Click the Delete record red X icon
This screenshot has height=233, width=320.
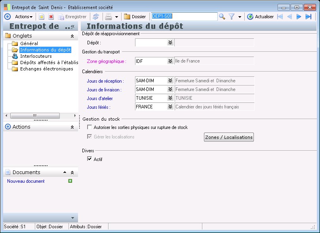[51, 17]
